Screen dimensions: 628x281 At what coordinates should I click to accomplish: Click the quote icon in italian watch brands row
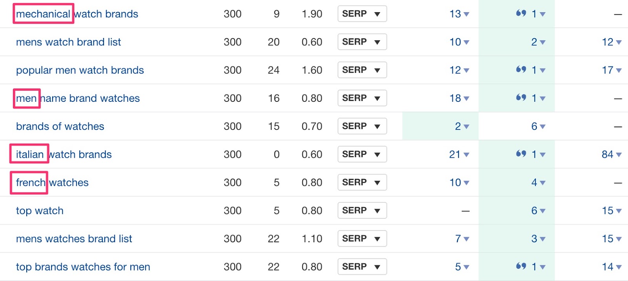[521, 154]
